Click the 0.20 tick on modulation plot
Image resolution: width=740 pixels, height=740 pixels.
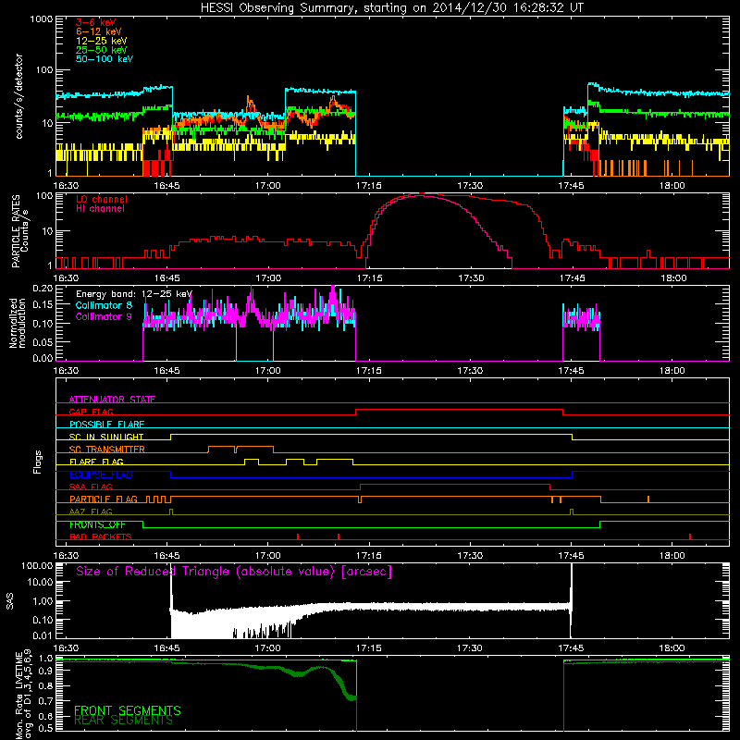[43, 288]
